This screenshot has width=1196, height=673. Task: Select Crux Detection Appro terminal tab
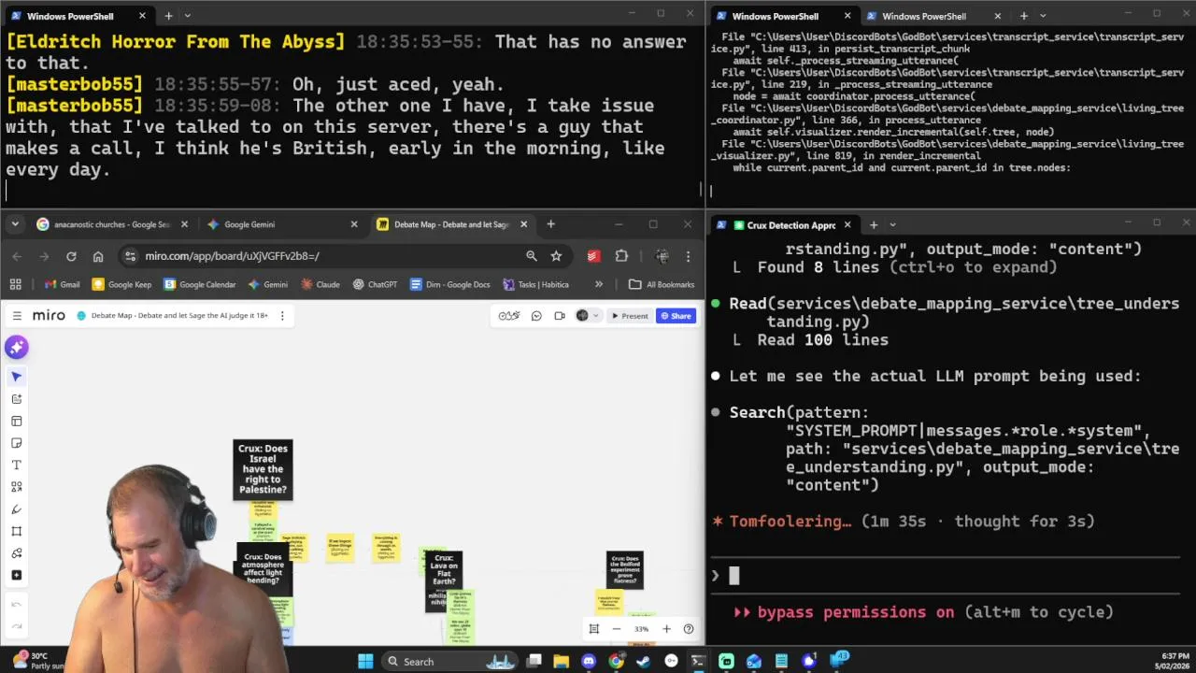(x=785, y=224)
